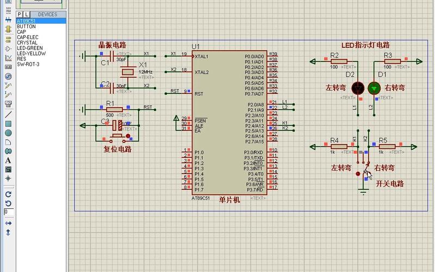Viewport: 435px width, 272px height.
Task: Click resistor R5 in switch circuit
Action: (x=387, y=146)
